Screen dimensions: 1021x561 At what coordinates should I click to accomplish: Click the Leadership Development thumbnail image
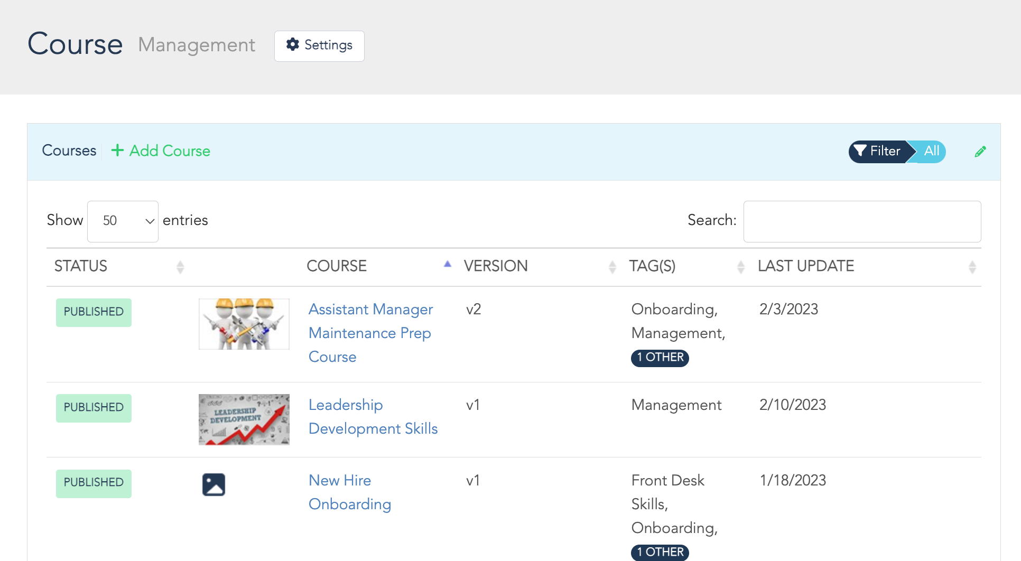244,419
